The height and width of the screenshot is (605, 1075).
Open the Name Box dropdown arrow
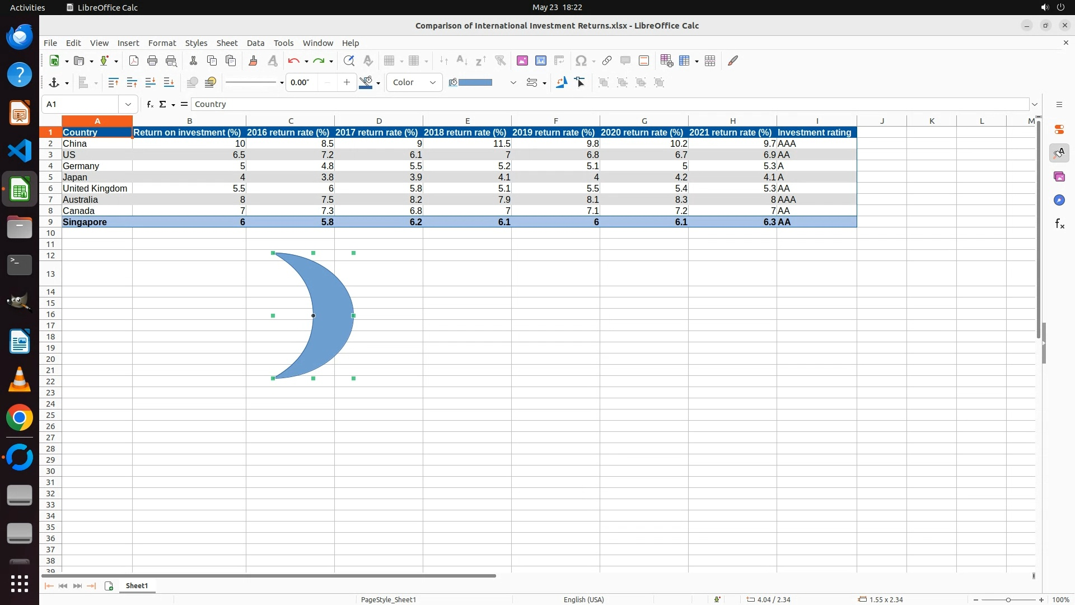click(128, 104)
